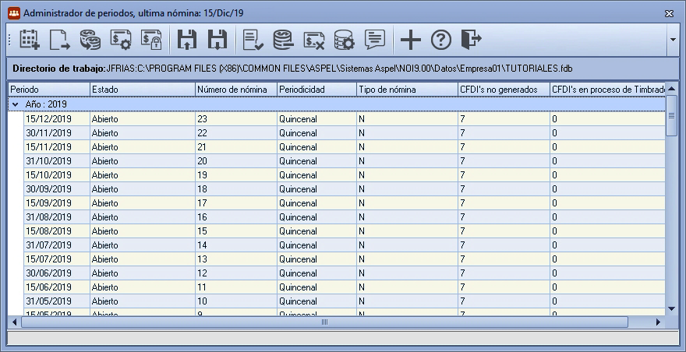The image size is (686, 352).
Task: Select the 15/12/2019 period row
Action: [x=337, y=119]
